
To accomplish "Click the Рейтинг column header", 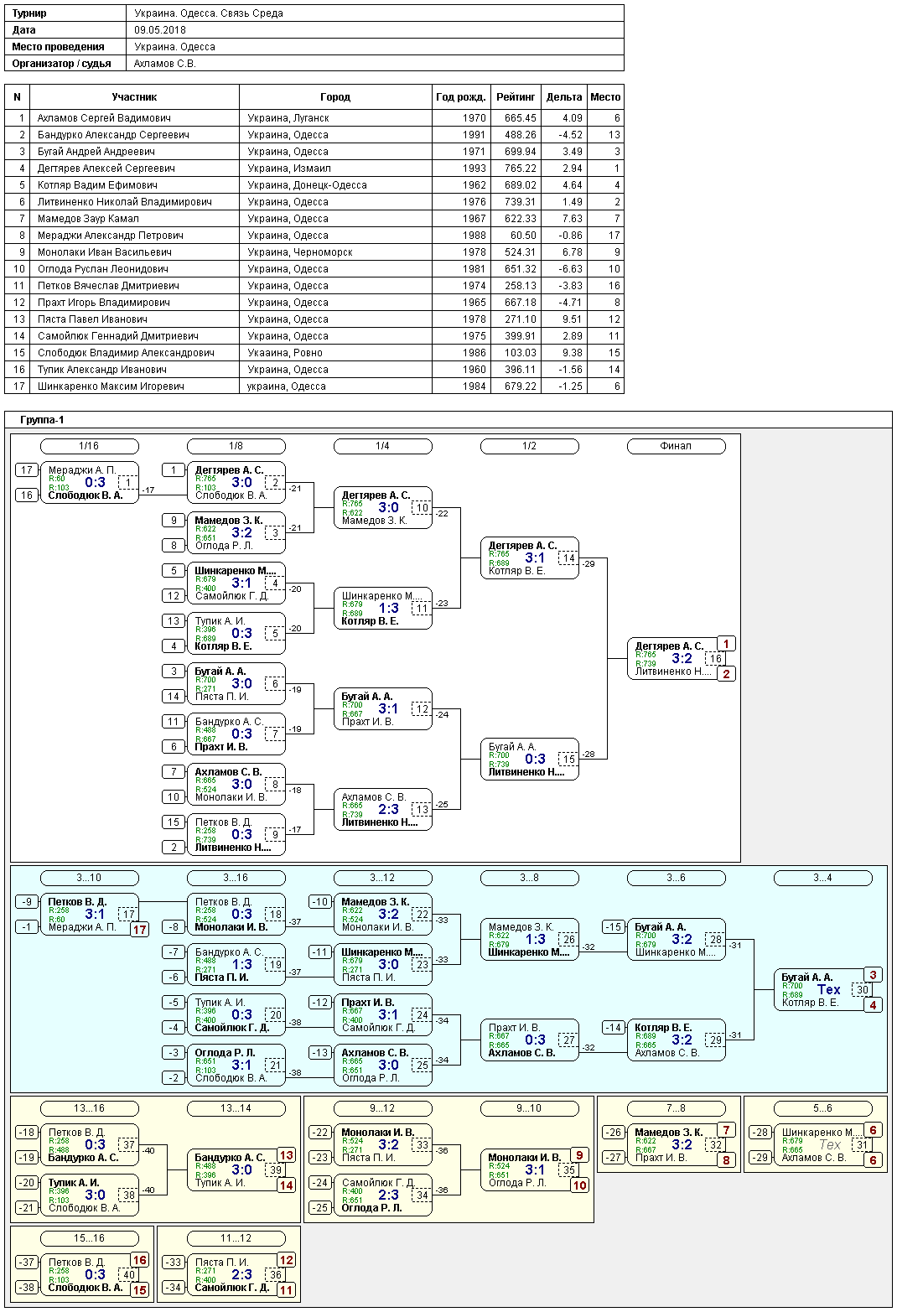I will [516, 97].
